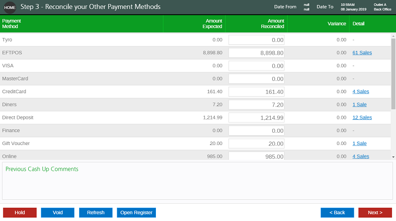Click the scrollbar up arrow
This screenshot has width=396, height=221.
point(393,37)
